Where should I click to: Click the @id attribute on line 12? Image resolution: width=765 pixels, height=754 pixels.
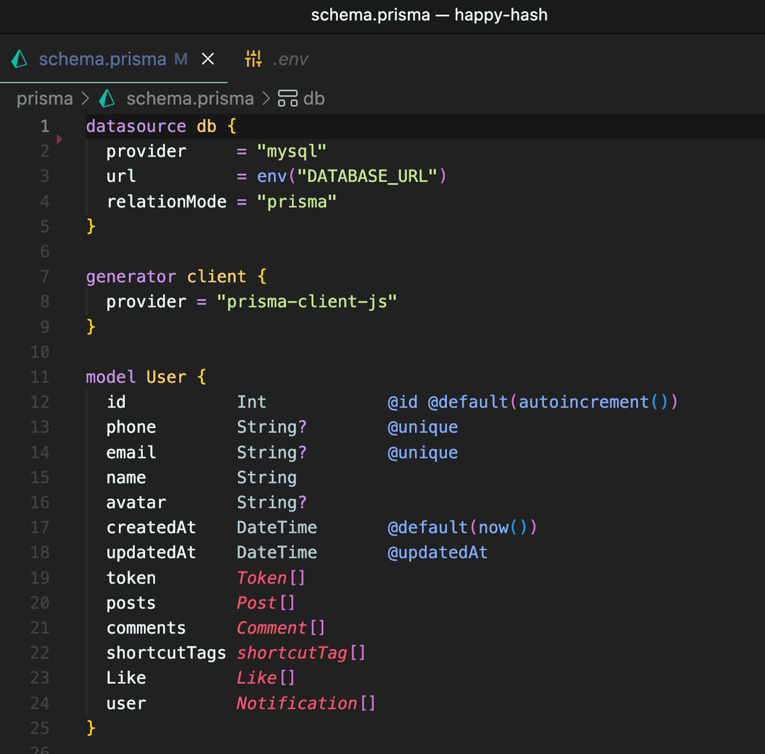(x=402, y=402)
